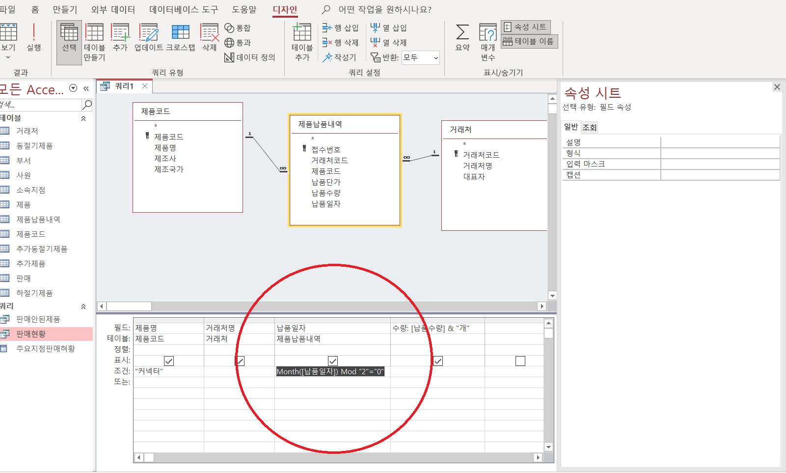Collapse the 테이블 group in navigation pane
This screenshot has width=786, height=473.
click(x=83, y=118)
